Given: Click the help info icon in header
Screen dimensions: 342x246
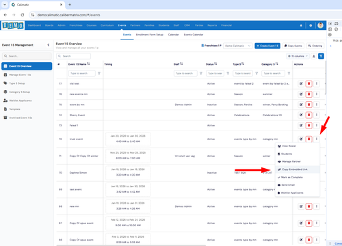Looking at the screenshot, I should (311, 25).
